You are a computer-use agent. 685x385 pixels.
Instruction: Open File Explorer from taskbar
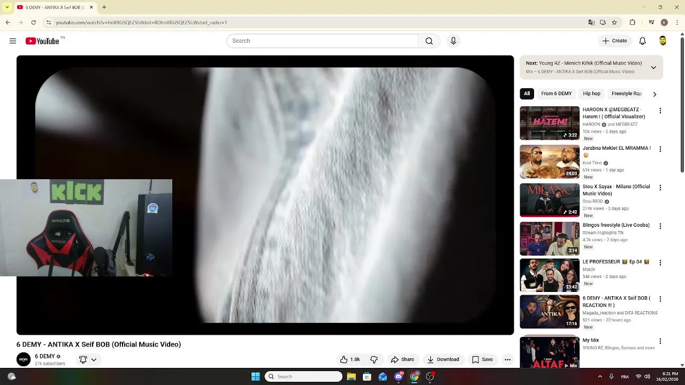click(351, 376)
